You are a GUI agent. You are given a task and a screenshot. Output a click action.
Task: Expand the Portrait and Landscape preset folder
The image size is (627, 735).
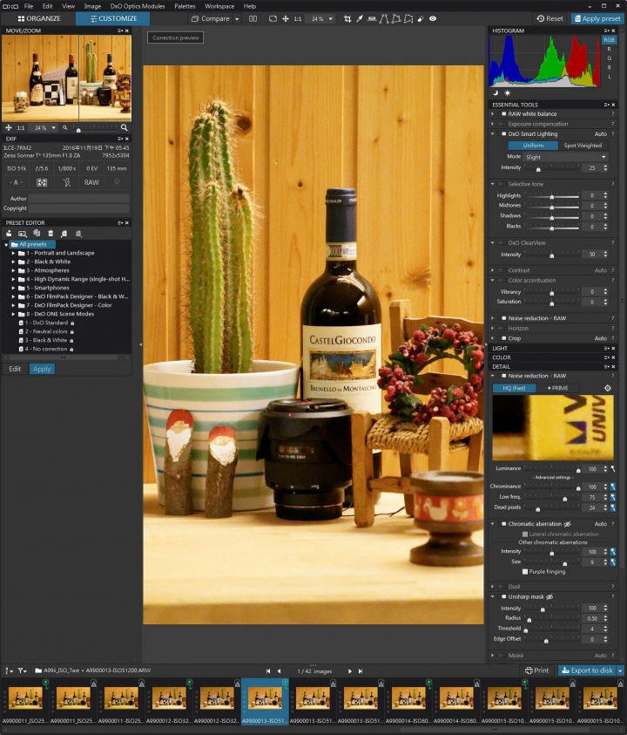14,253
